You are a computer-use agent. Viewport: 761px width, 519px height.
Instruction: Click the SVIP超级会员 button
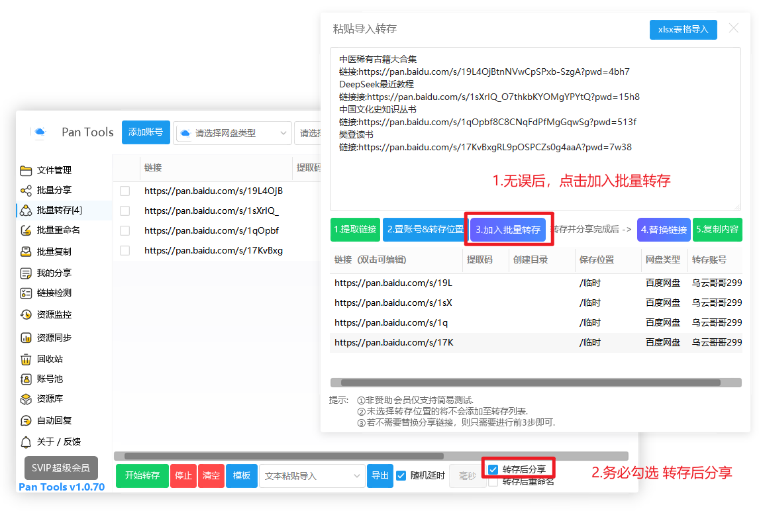point(61,468)
